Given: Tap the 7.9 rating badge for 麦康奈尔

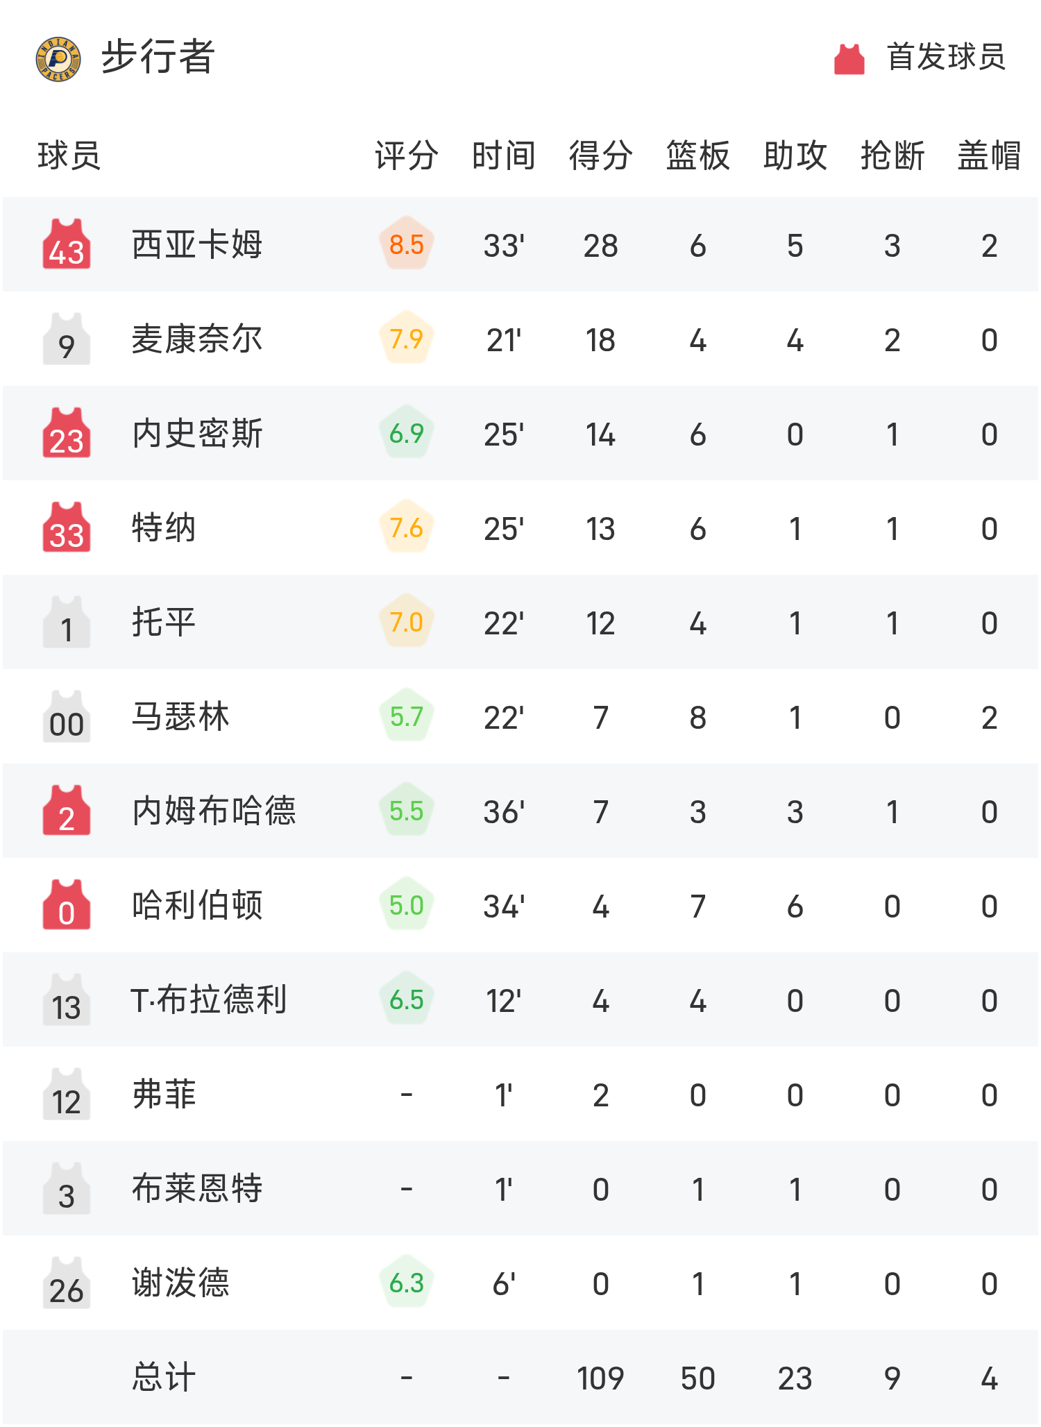Looking at the screenshot, I should click(x=407, y=339).
